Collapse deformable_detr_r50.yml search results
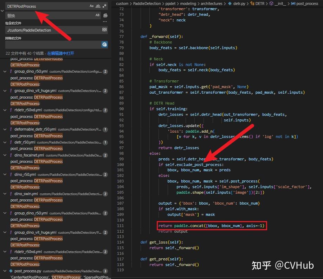The width and height of the screenshot is (323, 279). click(x=5, y=129)
